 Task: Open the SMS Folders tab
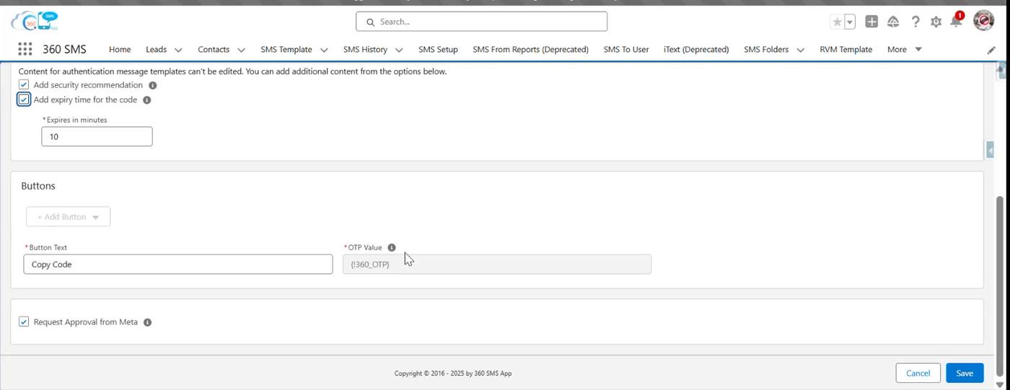(x=766, y=49)
